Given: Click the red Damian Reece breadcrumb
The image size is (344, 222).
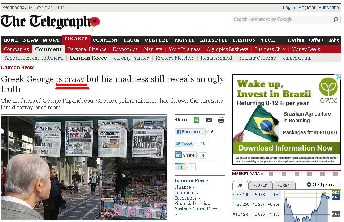Looking at the screenshot, I should pyautogui.click(x=18, y=67).
